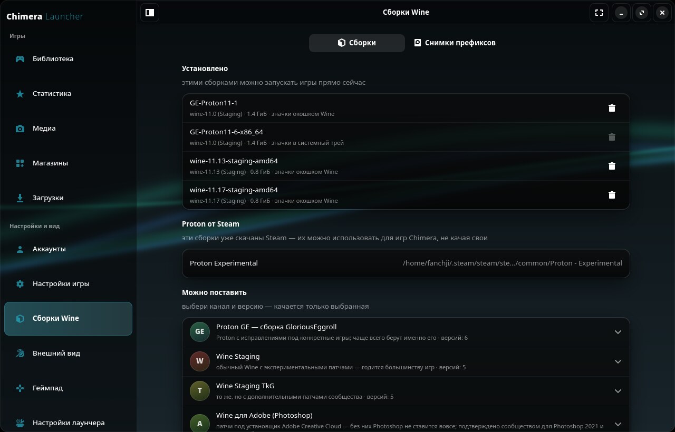Click the brush icon next to Внешний вид
Viewport: 675px width, 432px height.
tap(20, 354)
